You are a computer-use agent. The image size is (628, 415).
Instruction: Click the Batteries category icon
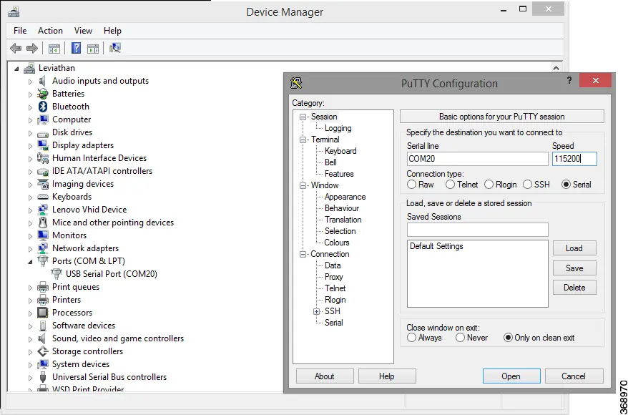point(43,94)
